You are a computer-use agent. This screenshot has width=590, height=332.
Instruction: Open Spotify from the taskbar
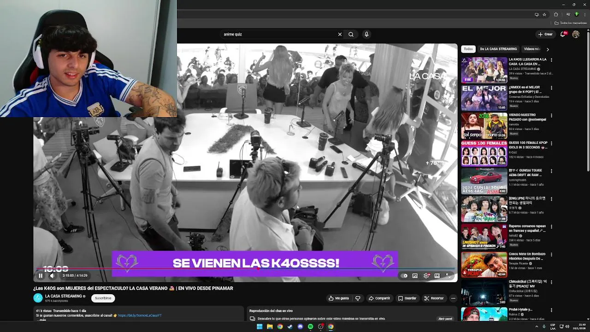coord(310,326)
